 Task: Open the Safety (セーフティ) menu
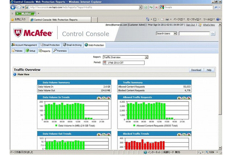(194, 19)
